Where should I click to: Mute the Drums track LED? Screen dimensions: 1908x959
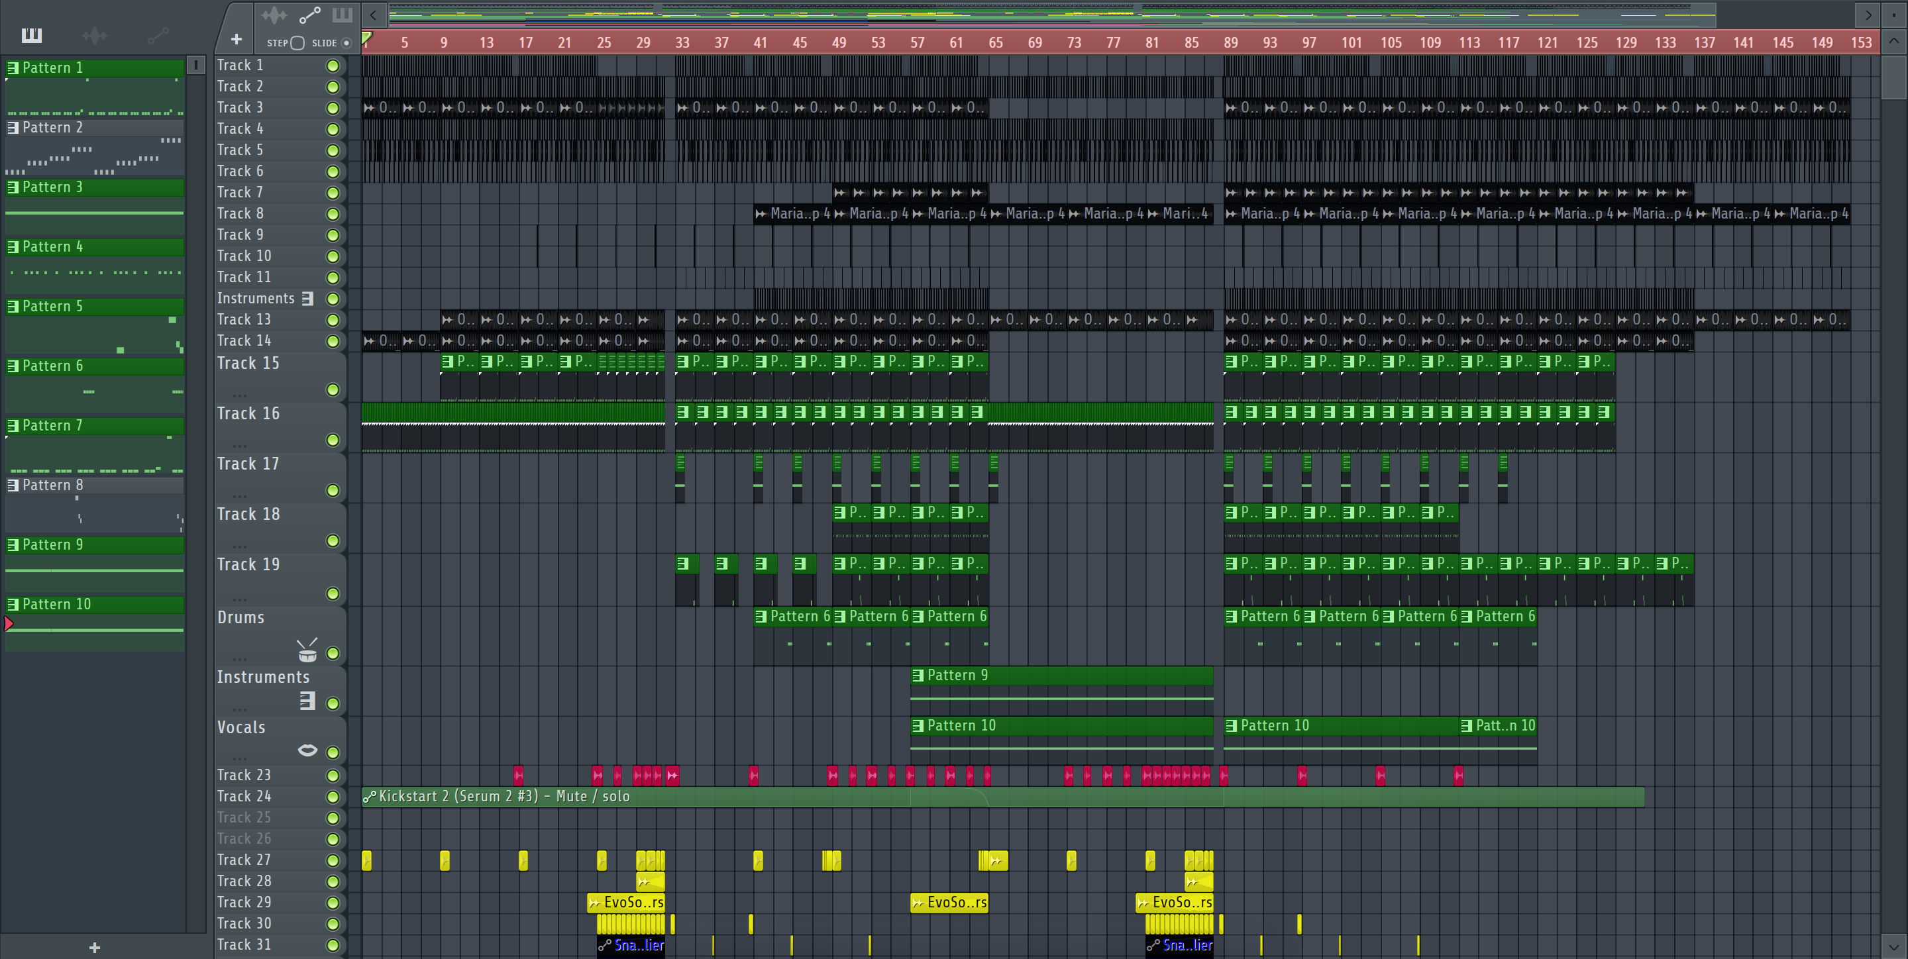(x=333, y=653)
